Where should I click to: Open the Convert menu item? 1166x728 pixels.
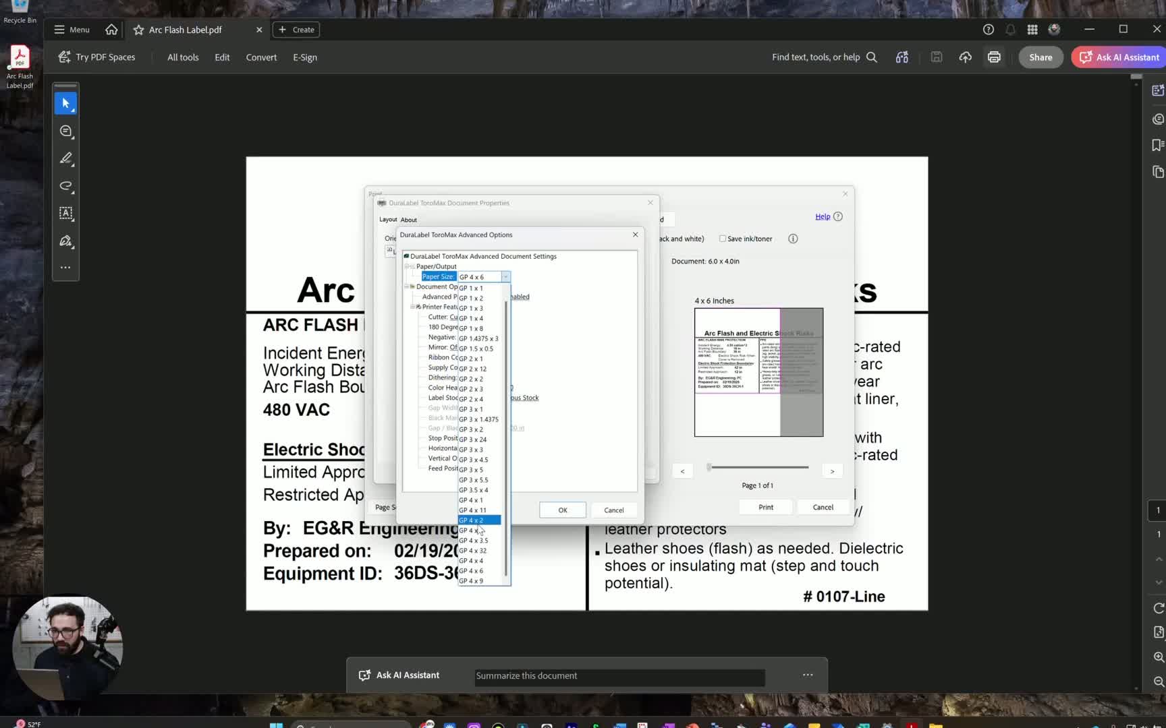261,57
